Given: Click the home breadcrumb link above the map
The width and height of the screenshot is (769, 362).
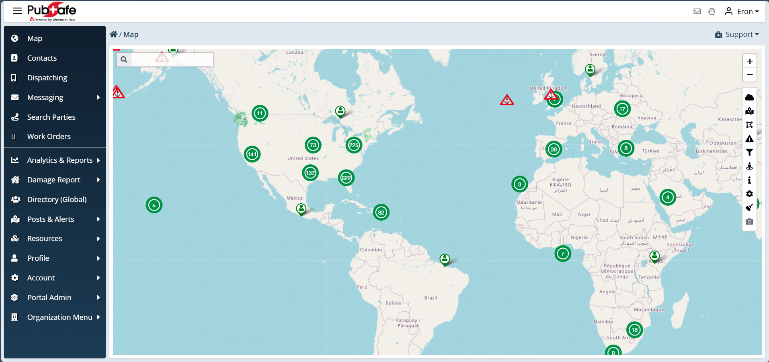Looking at the screenshot, I should pos(114,34).
